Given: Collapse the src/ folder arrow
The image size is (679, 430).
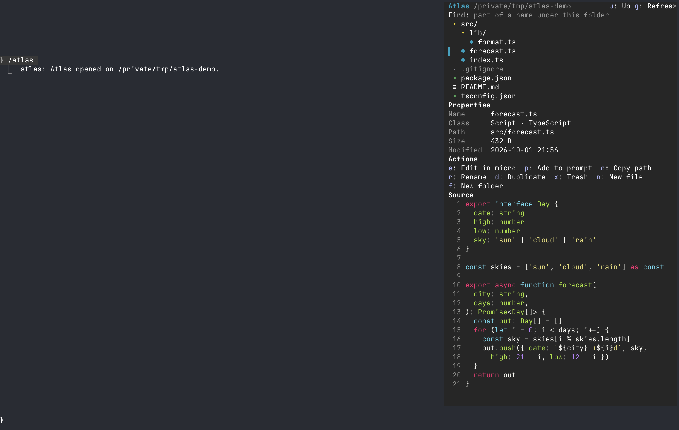Looking at the screenshot, I should coord(455,24).
